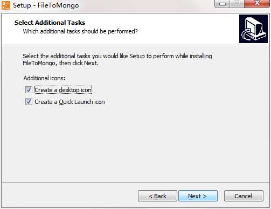Go back with the '< Back' button
Viewport: 271px width, 209px height.
157,196
